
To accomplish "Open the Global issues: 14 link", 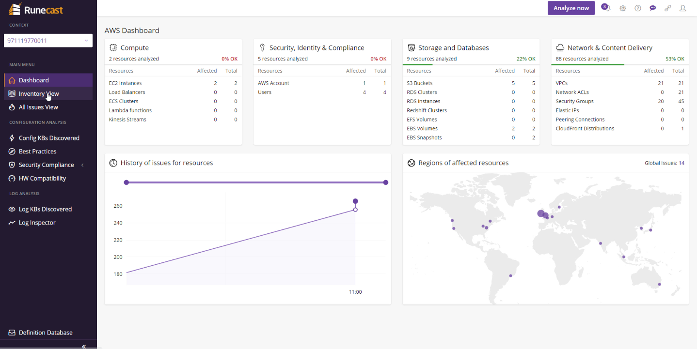I will point(665,163).
